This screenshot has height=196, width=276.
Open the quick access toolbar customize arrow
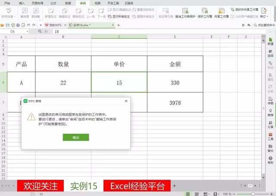point(41,25)
